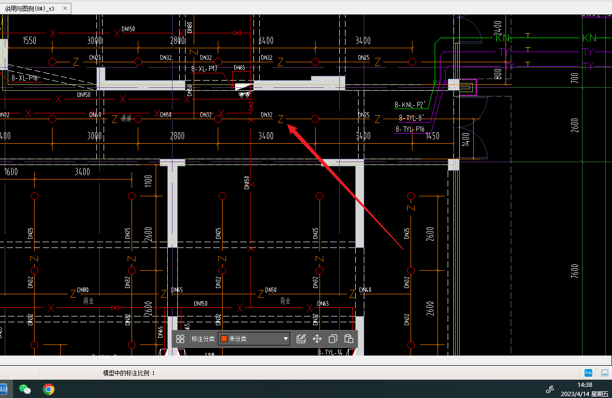Click the dropdown arrow of 标注分类 combo box
Viewport: 612px width, 398px height.
pyautogui.click(x=286, y=339)
